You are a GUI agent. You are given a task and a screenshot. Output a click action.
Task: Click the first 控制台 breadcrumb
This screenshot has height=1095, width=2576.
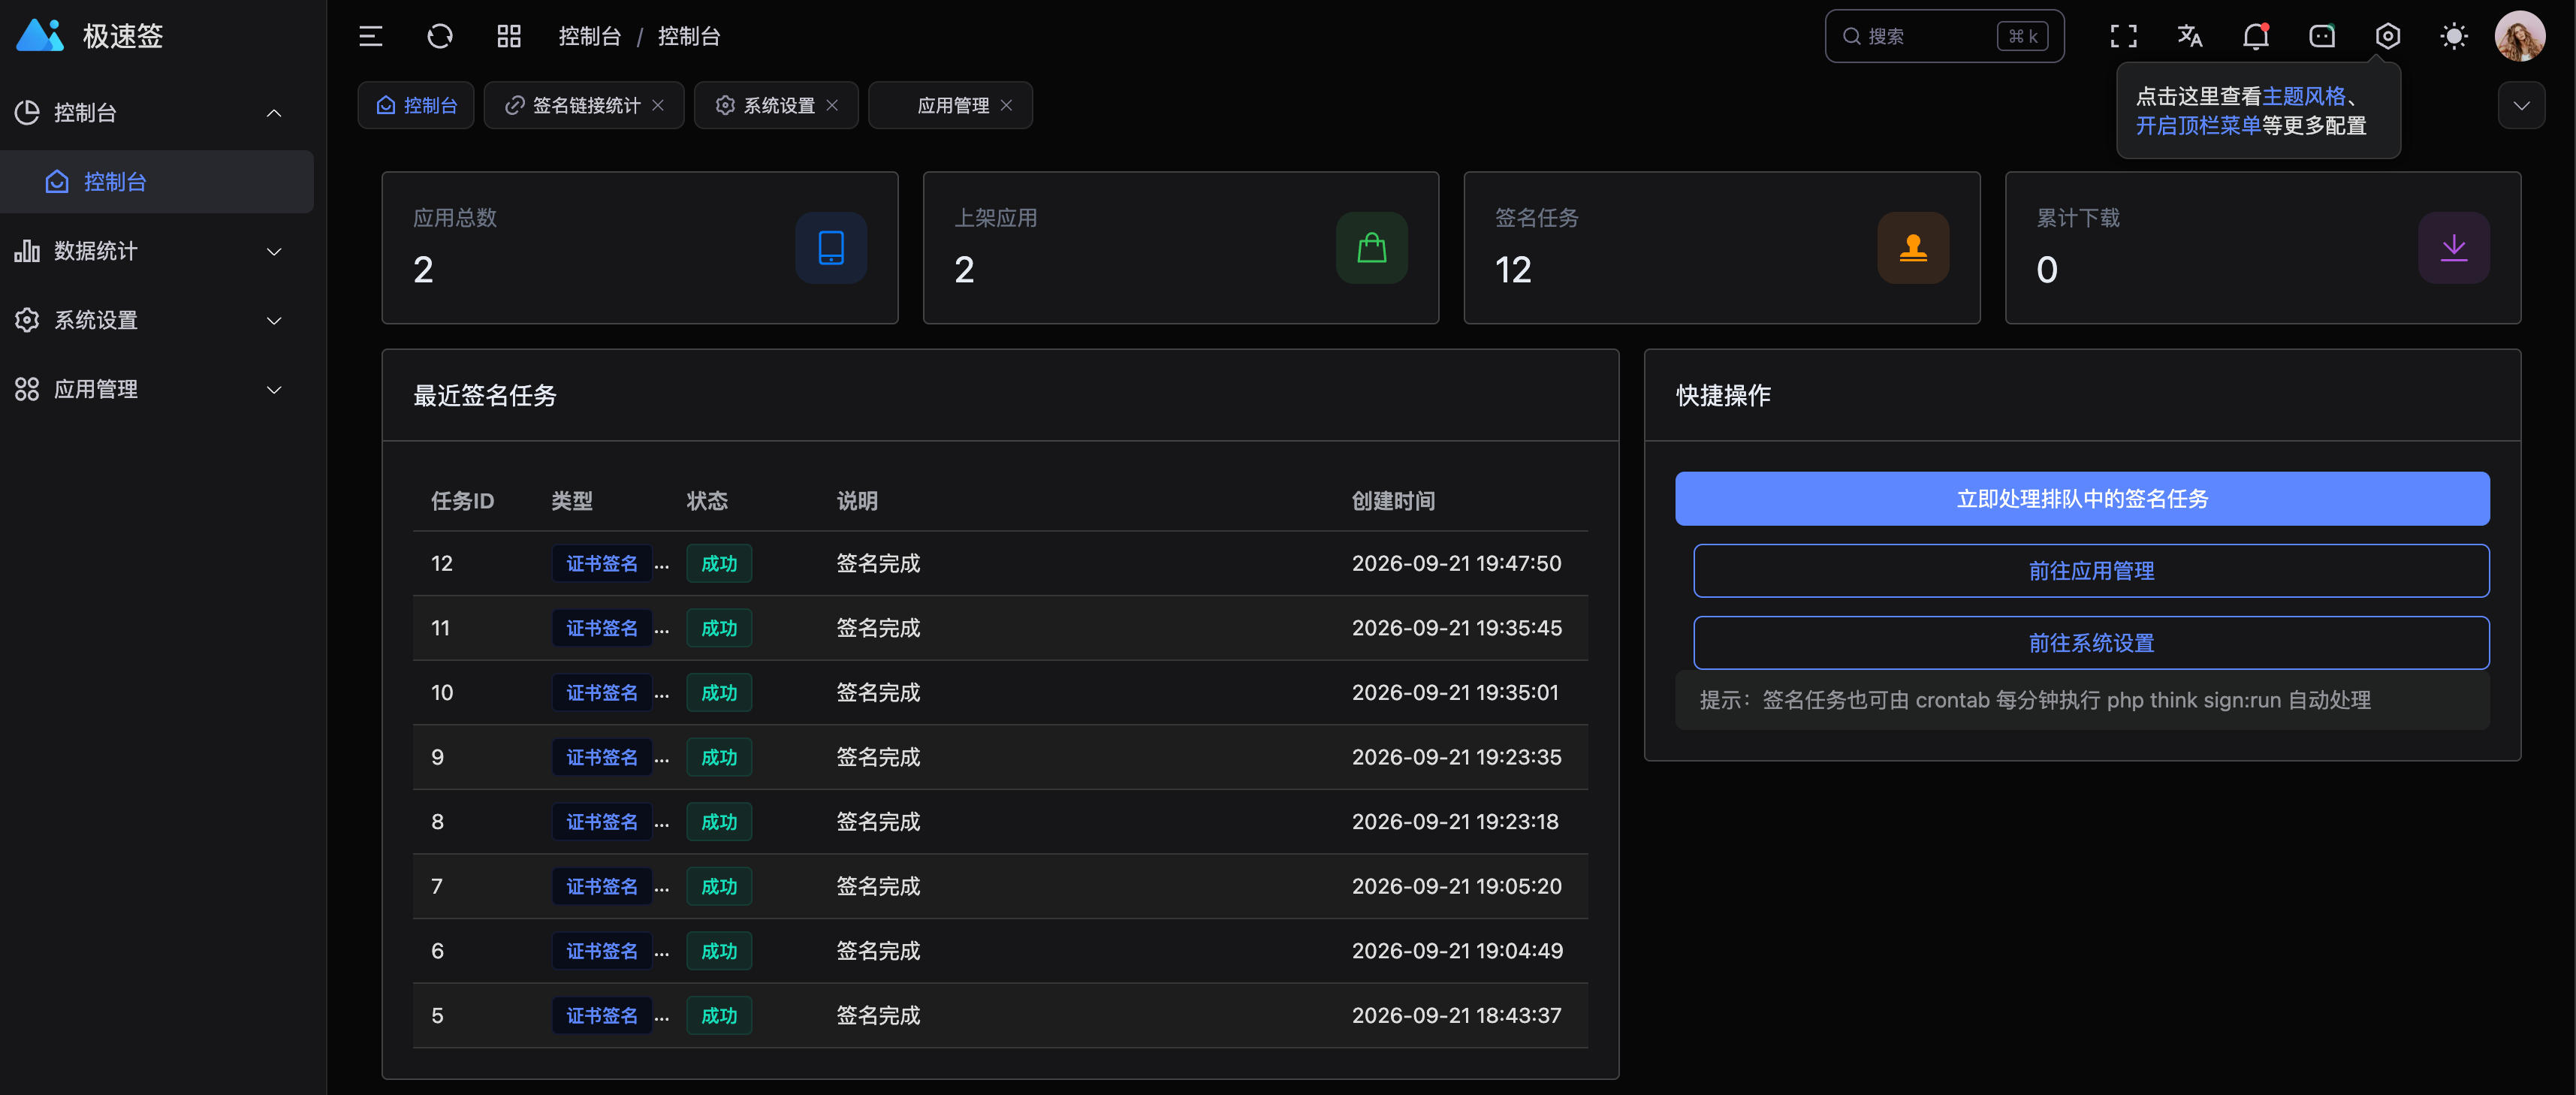point(590,37)
